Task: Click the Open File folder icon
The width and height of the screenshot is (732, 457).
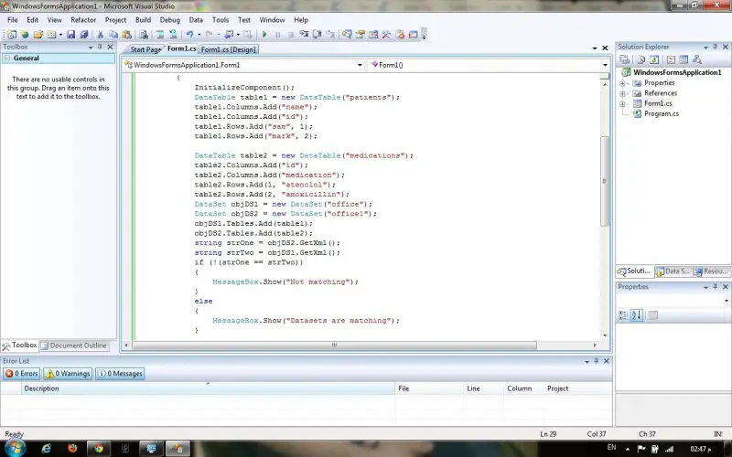Action: (38, 35)
